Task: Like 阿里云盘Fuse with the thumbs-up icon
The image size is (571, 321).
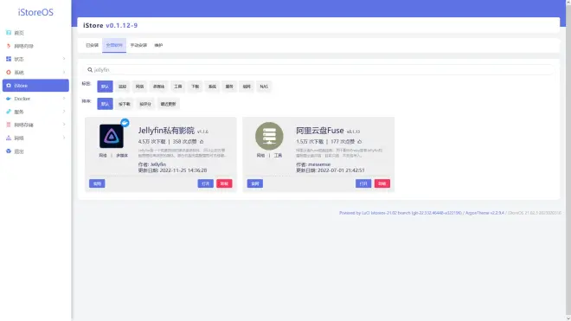Action: click(x=359, y=141)
